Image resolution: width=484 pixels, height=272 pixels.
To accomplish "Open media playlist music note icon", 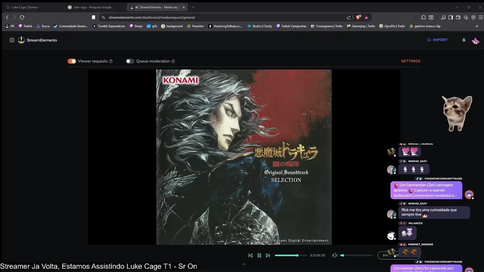I will click(443, 17).
